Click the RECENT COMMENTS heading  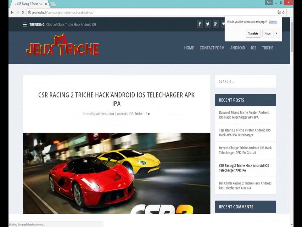[236, 207]
